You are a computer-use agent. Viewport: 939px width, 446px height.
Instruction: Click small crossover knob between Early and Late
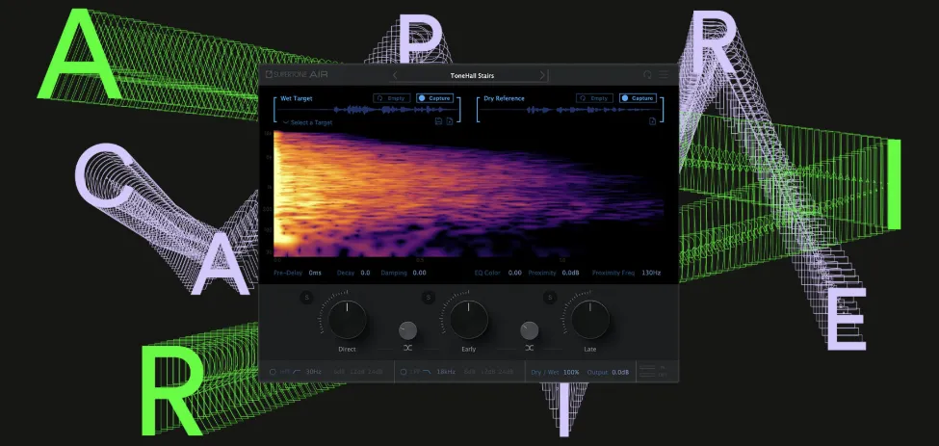click(x=530, y=329)
